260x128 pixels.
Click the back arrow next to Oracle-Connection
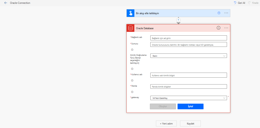coord(6,3)
